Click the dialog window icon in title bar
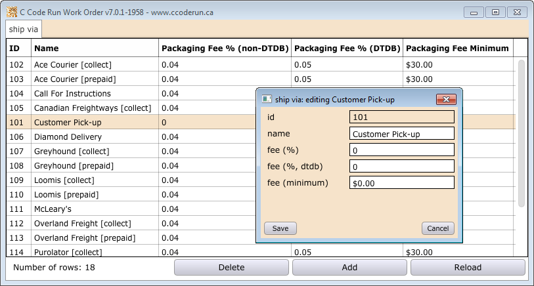 coord(267,99)
